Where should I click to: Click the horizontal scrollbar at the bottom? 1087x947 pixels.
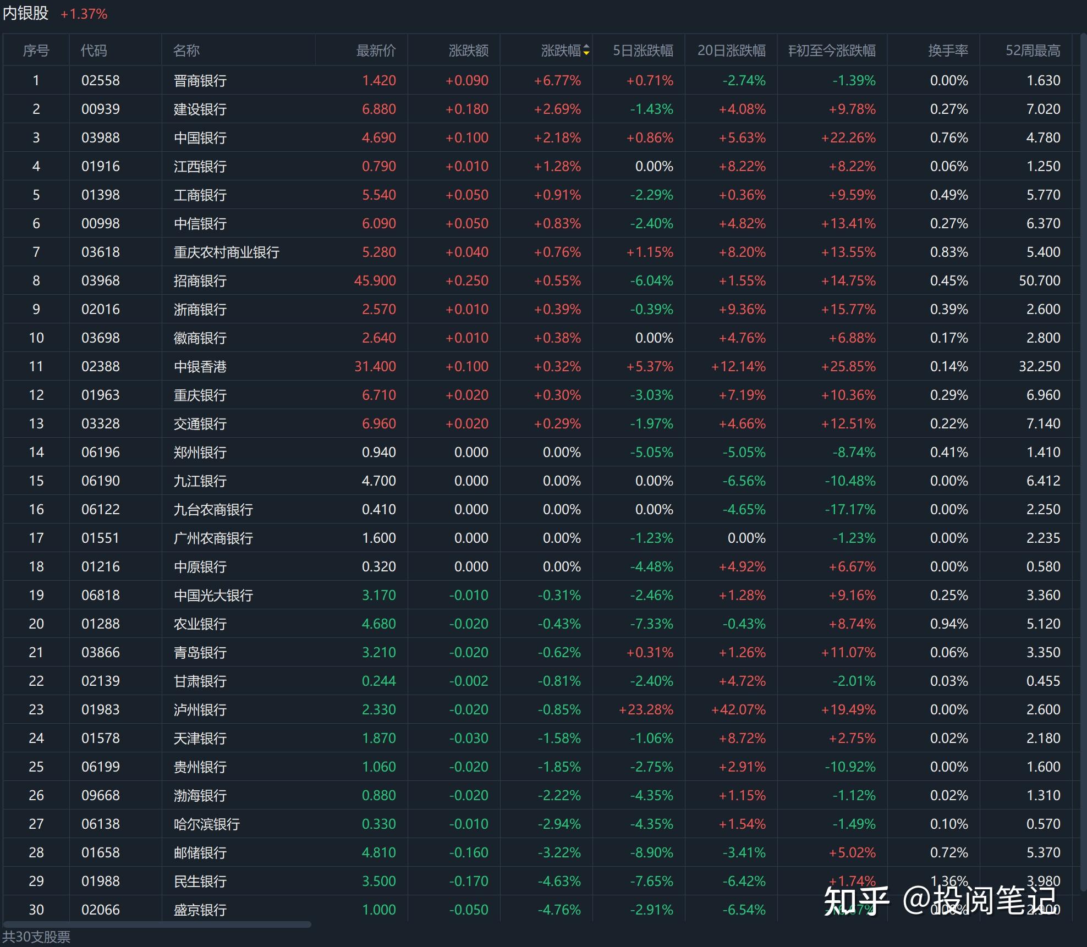click(157, 924)
